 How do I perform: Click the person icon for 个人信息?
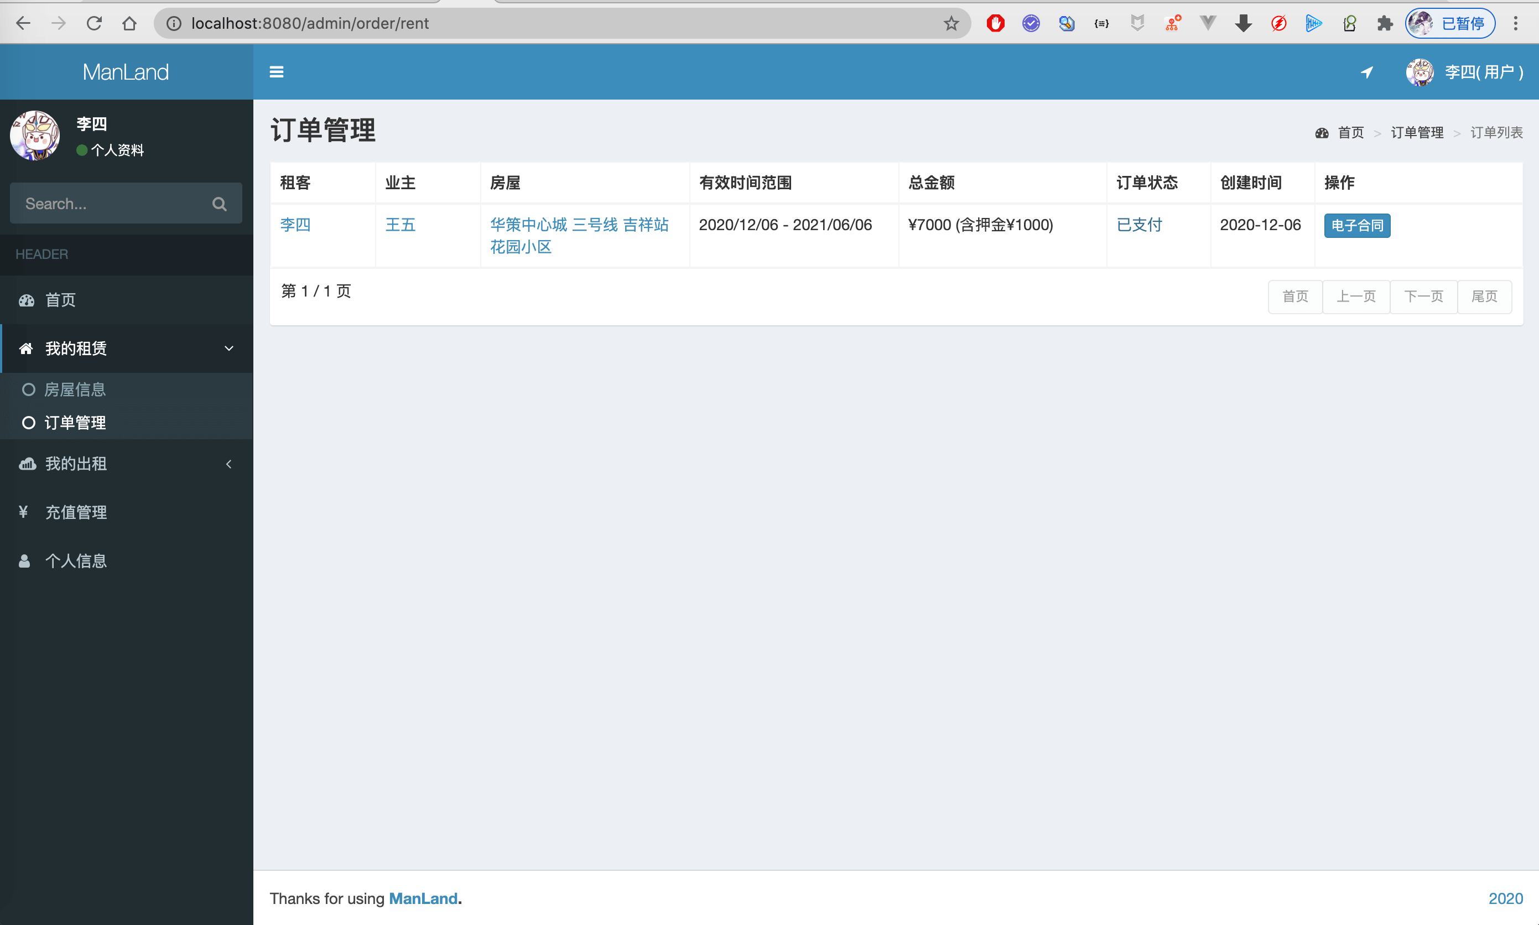point(24,561)
